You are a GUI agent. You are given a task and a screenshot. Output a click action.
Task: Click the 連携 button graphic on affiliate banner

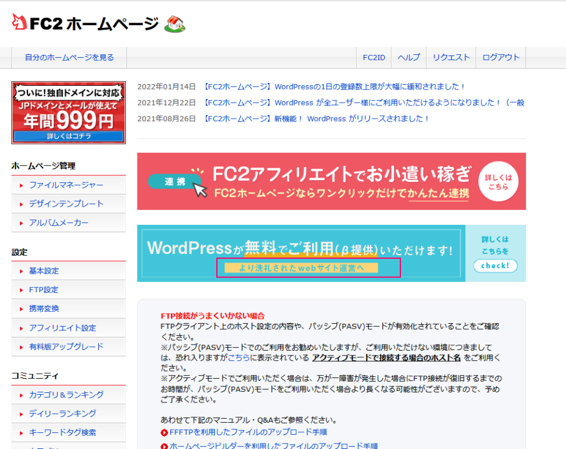coord(175,181)
